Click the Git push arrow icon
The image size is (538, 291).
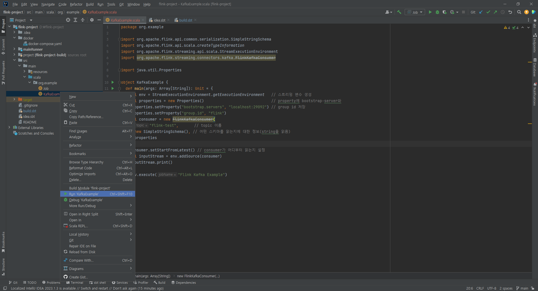pyautogui.click(x=495, y=12)
